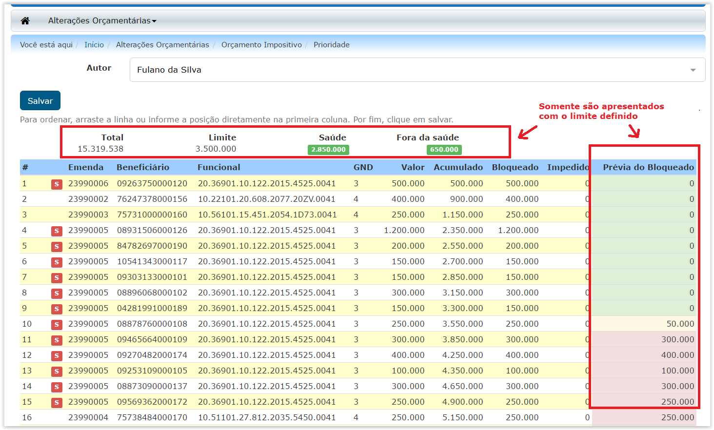Image resolution: width=714 pixels, height=430 pixels.
Task: Click the S icon in row 13
Action: [57, 371]
